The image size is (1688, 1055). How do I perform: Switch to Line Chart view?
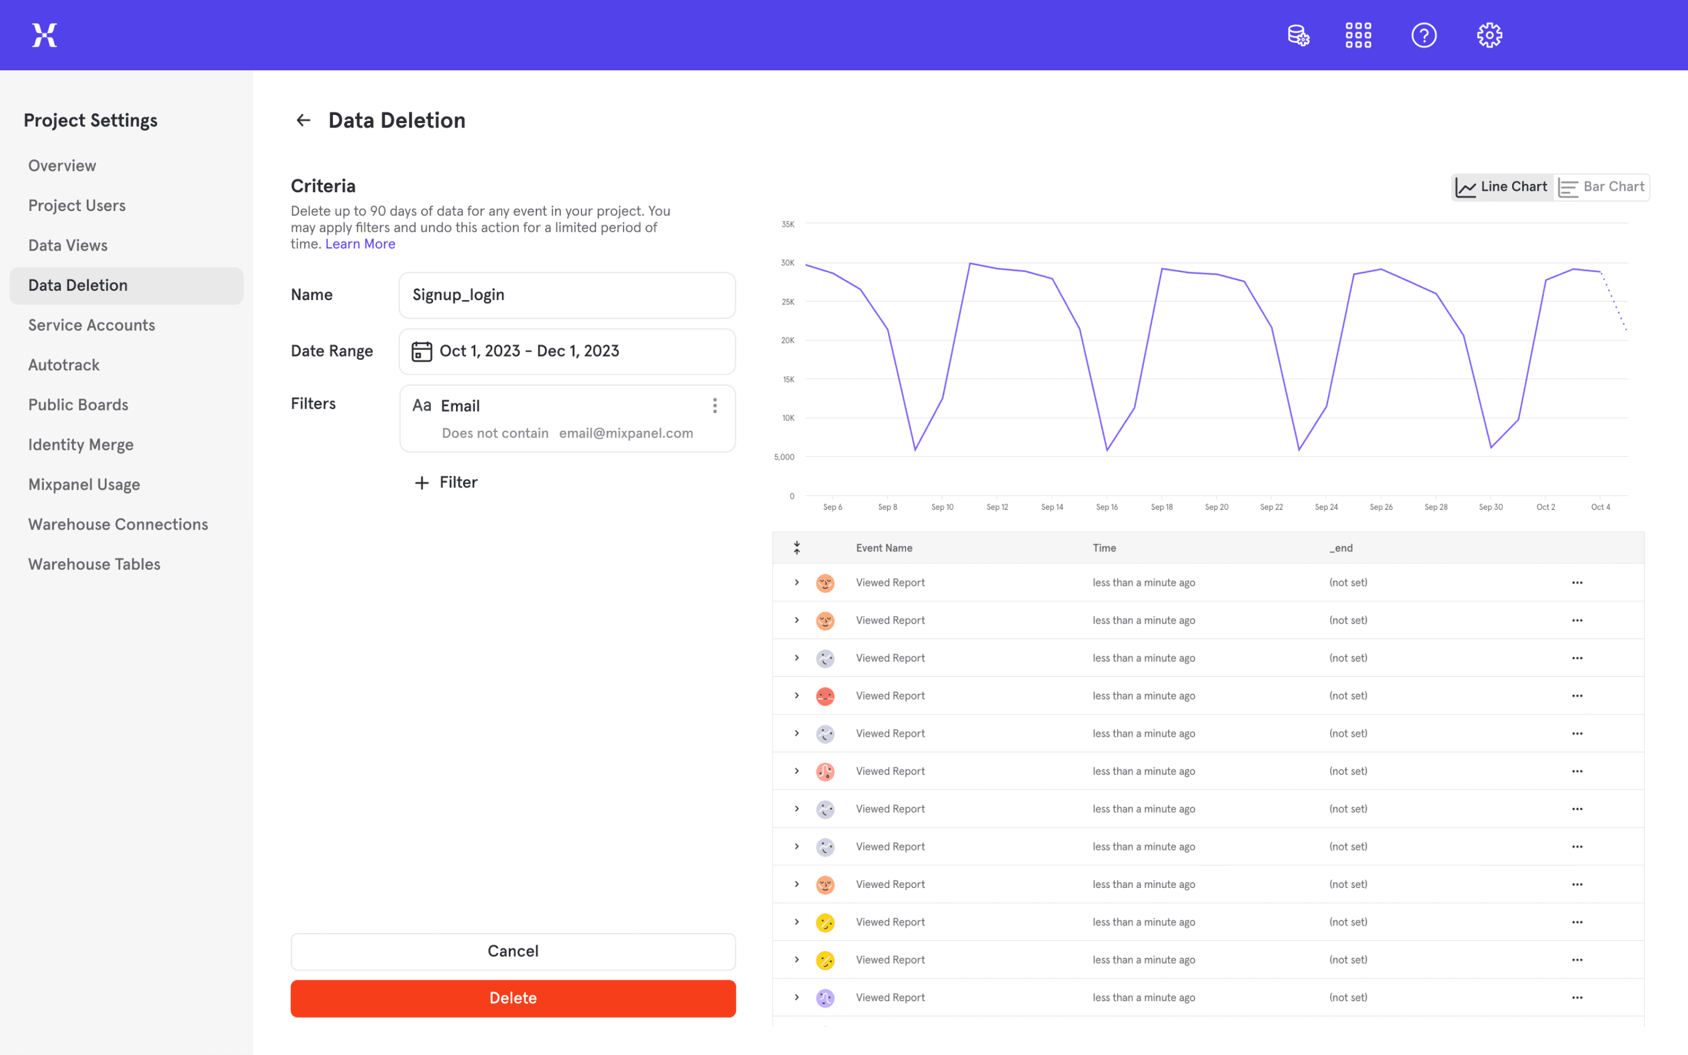(x=1502, y=187)
